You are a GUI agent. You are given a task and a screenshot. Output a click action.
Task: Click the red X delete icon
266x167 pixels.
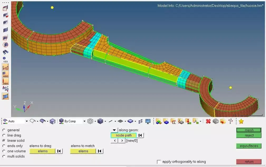click(208, 121)
